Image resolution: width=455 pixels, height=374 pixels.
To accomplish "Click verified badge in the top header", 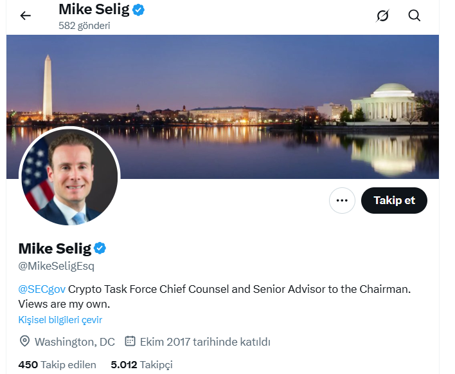I will [138, 10].
